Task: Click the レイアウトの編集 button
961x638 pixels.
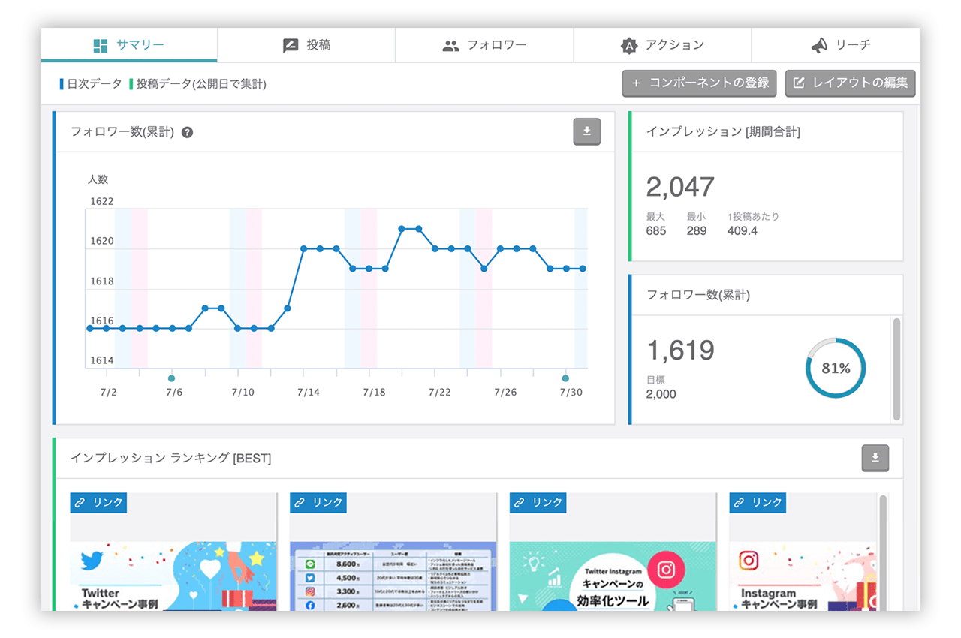Action: click(x=850, y=83)
